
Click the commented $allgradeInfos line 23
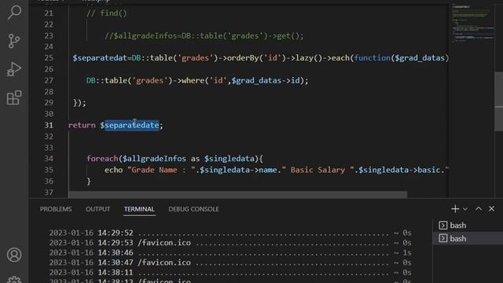coord(204,35)
